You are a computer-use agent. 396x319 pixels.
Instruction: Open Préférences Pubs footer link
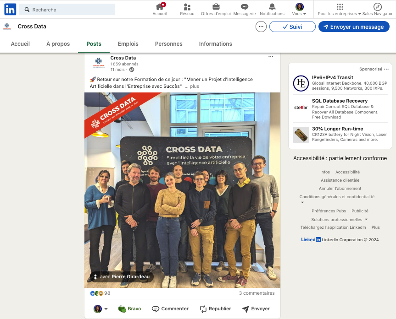tap(329, 211)
